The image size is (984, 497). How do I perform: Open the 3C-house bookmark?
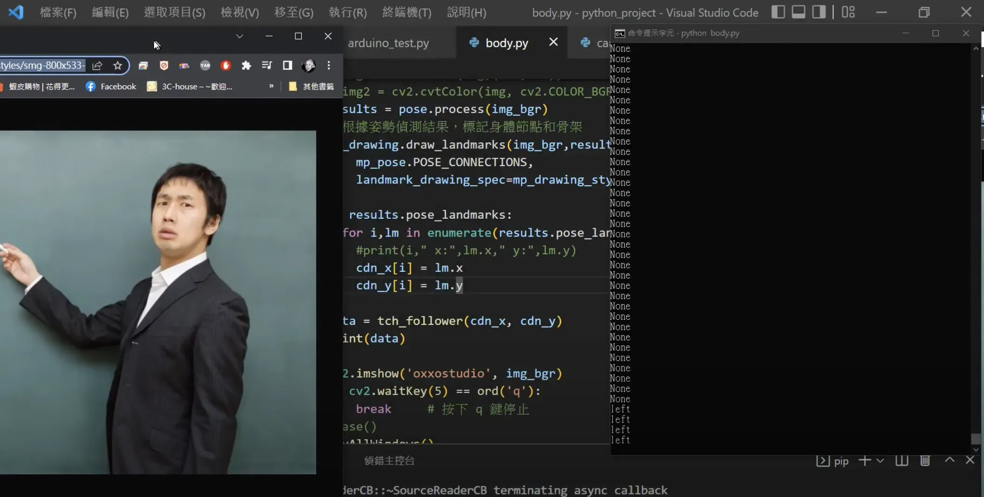(190, 87)
